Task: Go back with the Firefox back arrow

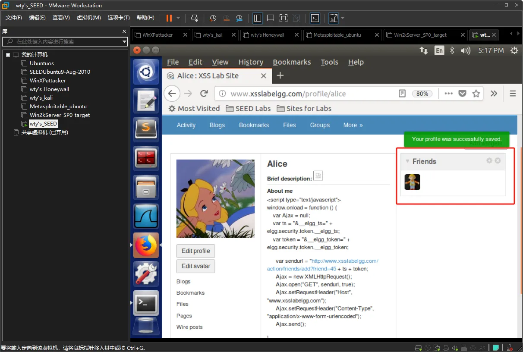Action: pyautogui.click(x=172, y=94)
